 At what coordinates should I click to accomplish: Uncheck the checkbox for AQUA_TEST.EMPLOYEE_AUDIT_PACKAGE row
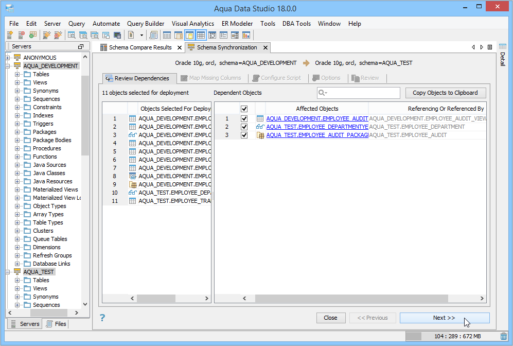point(244,135)
